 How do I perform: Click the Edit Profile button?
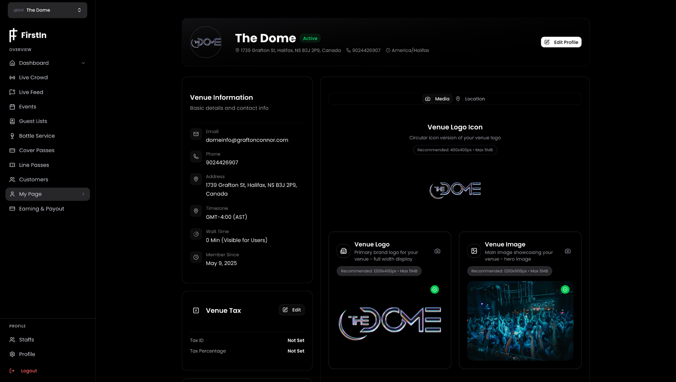tap(561, 42)
